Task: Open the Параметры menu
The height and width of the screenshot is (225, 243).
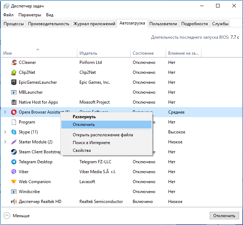Action: click(x=30, y=15)
